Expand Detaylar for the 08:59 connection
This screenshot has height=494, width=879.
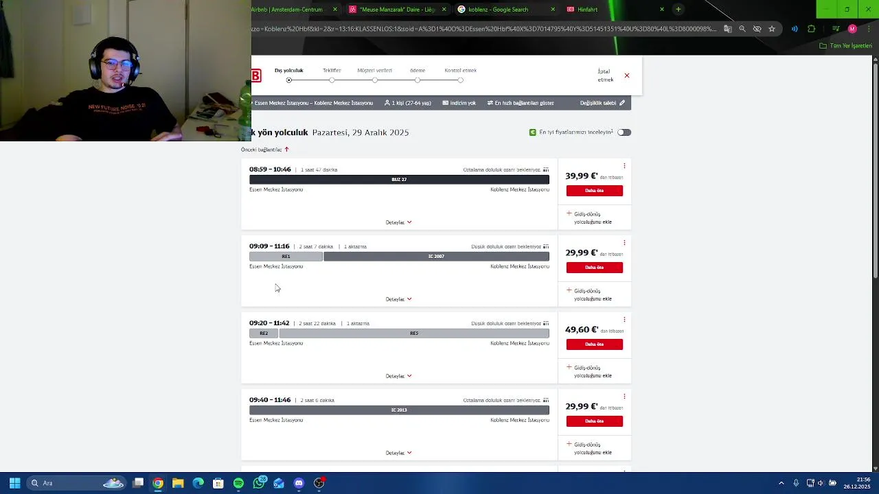tap(398, 222)
